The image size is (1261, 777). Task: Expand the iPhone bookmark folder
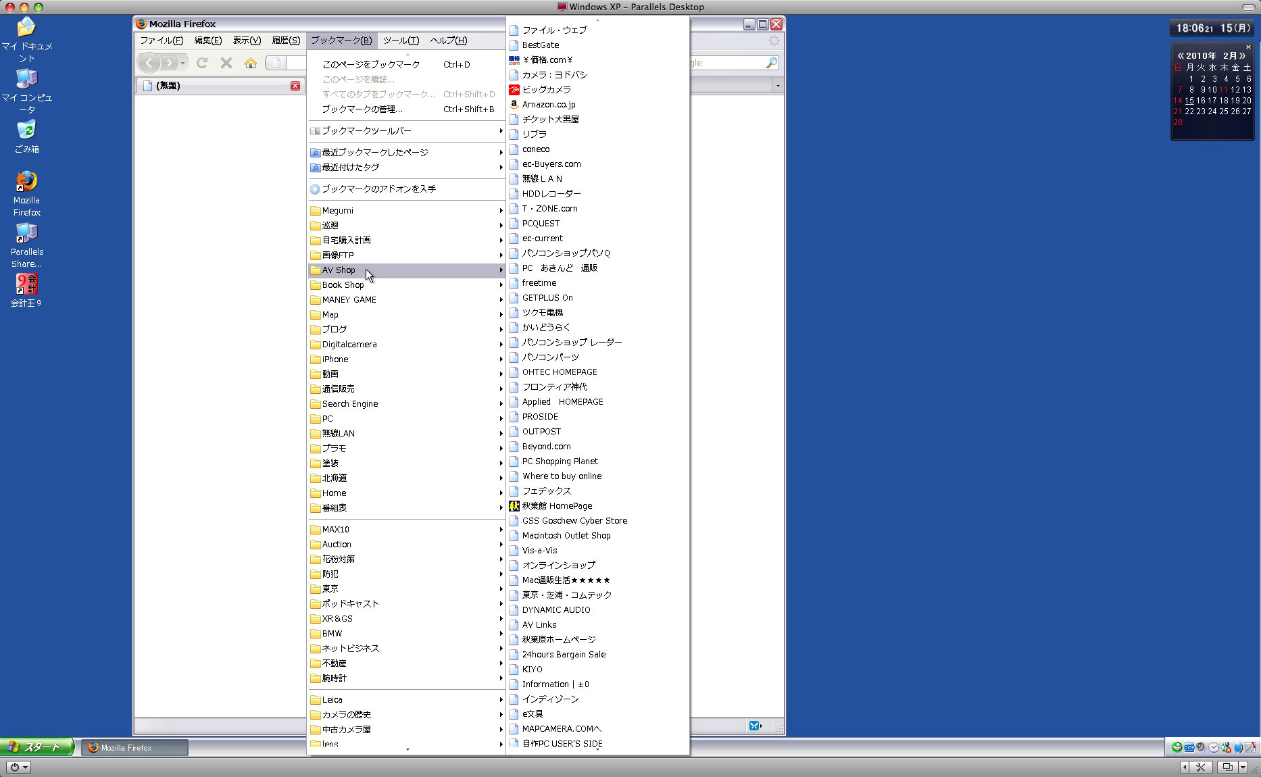(406, 359)
